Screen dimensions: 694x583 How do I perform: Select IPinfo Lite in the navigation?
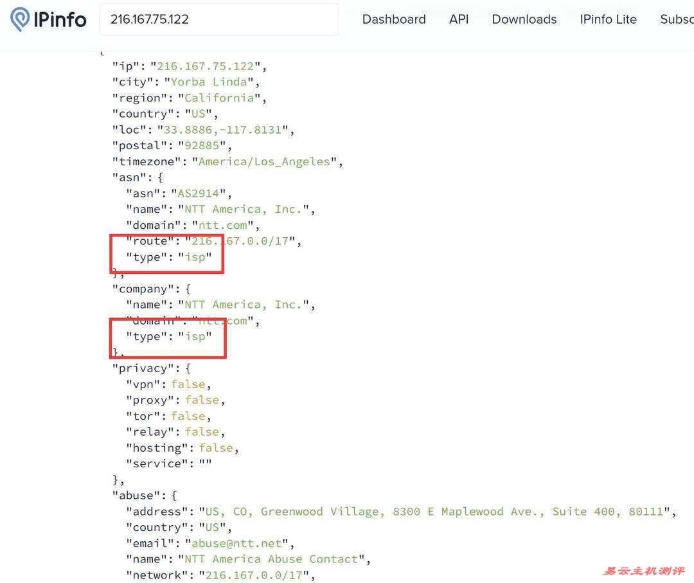608,19
